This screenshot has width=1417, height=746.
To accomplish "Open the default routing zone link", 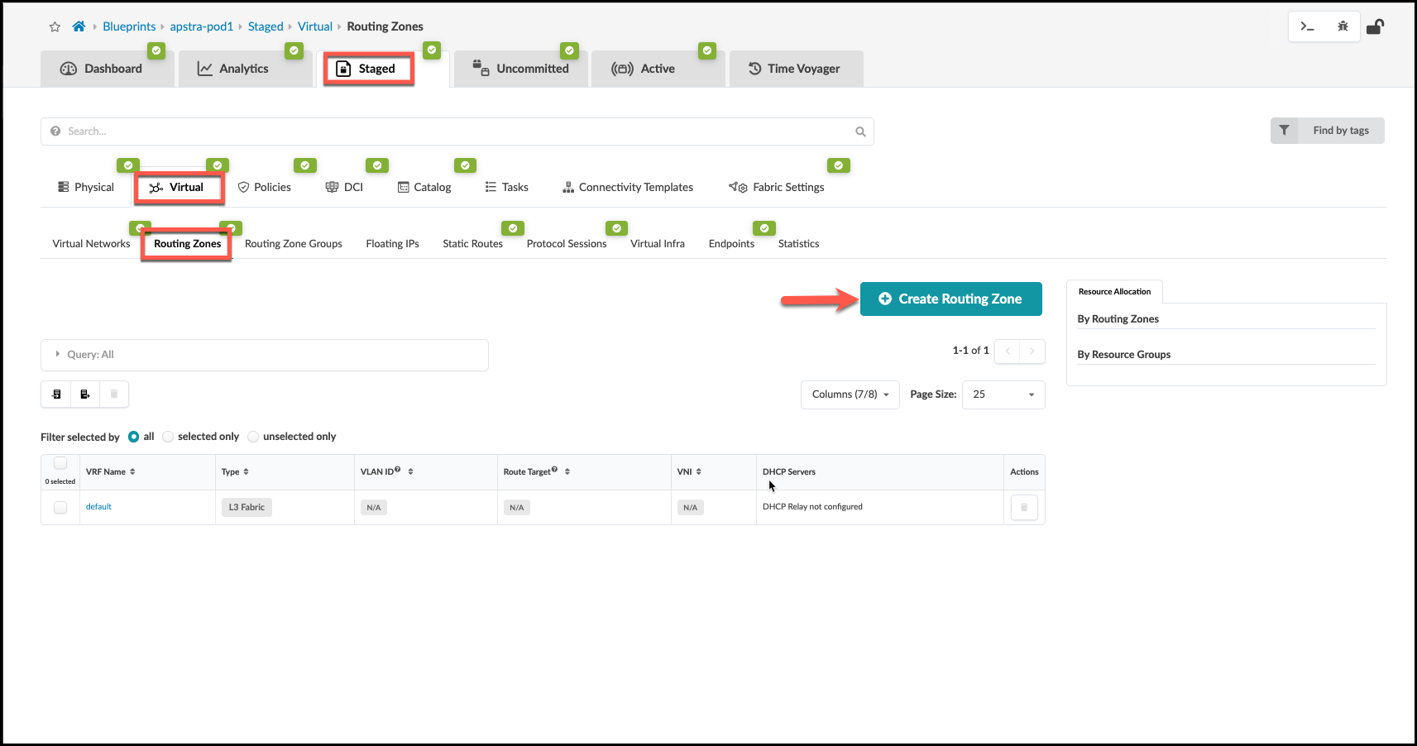I will click(x=98, y=506).
